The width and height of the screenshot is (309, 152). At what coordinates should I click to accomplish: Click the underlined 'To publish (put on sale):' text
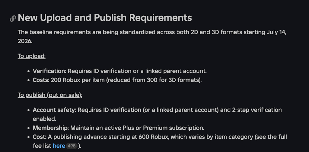[x=50, y=95]
